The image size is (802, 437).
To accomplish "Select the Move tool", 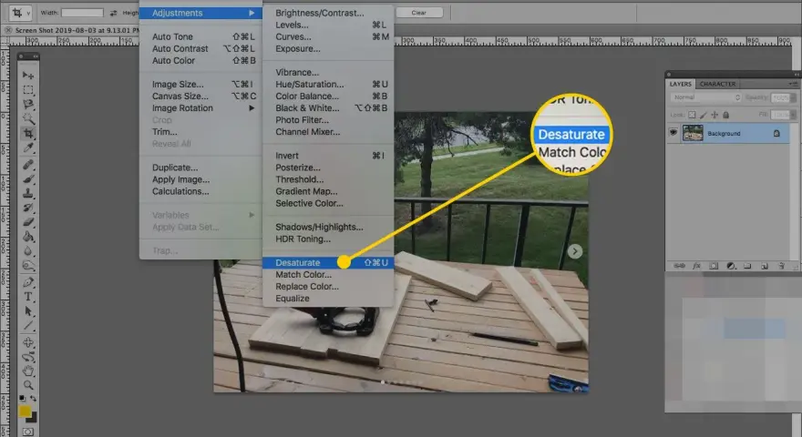I will point(28,76).
